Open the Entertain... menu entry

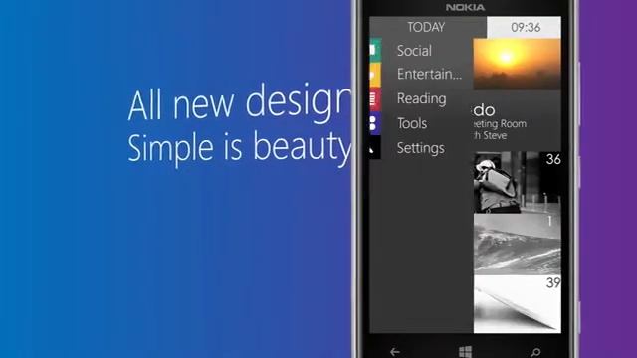429,74
